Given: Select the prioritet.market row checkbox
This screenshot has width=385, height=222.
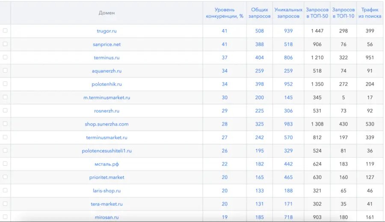Looking at the screenshot, I should [5, 177].
